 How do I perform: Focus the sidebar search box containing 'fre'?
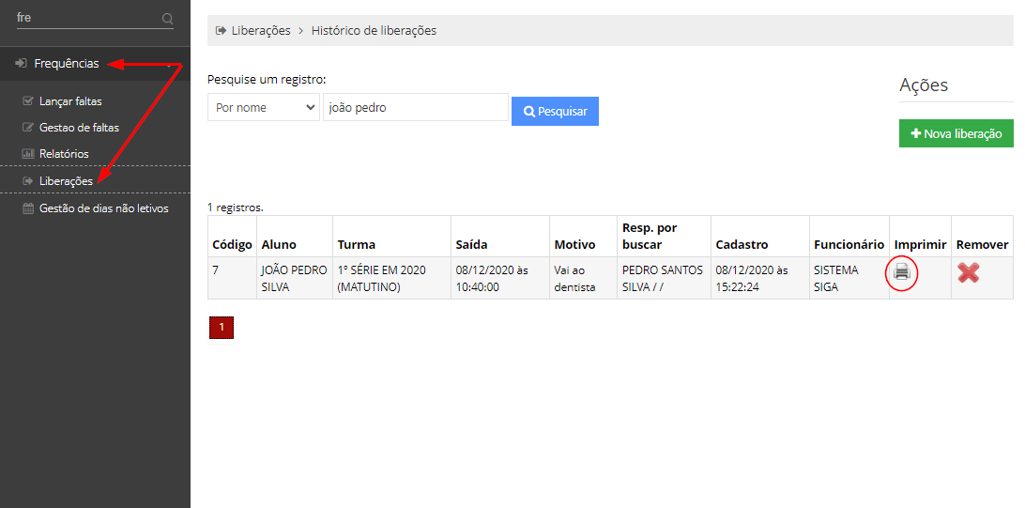(x=86, y=18)
